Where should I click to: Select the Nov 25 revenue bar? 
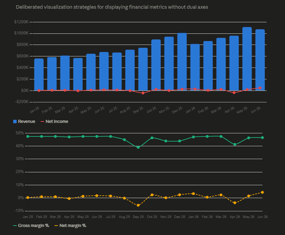pos(169,64)
